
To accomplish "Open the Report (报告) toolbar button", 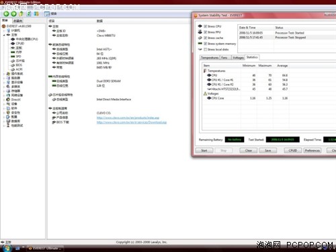I will pyautogui.click(x=50, y=14).
